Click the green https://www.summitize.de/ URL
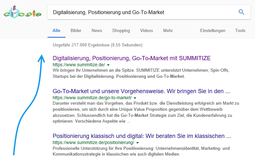The height and width of the screenshot is (161, 257). click(x=79, y=65)
